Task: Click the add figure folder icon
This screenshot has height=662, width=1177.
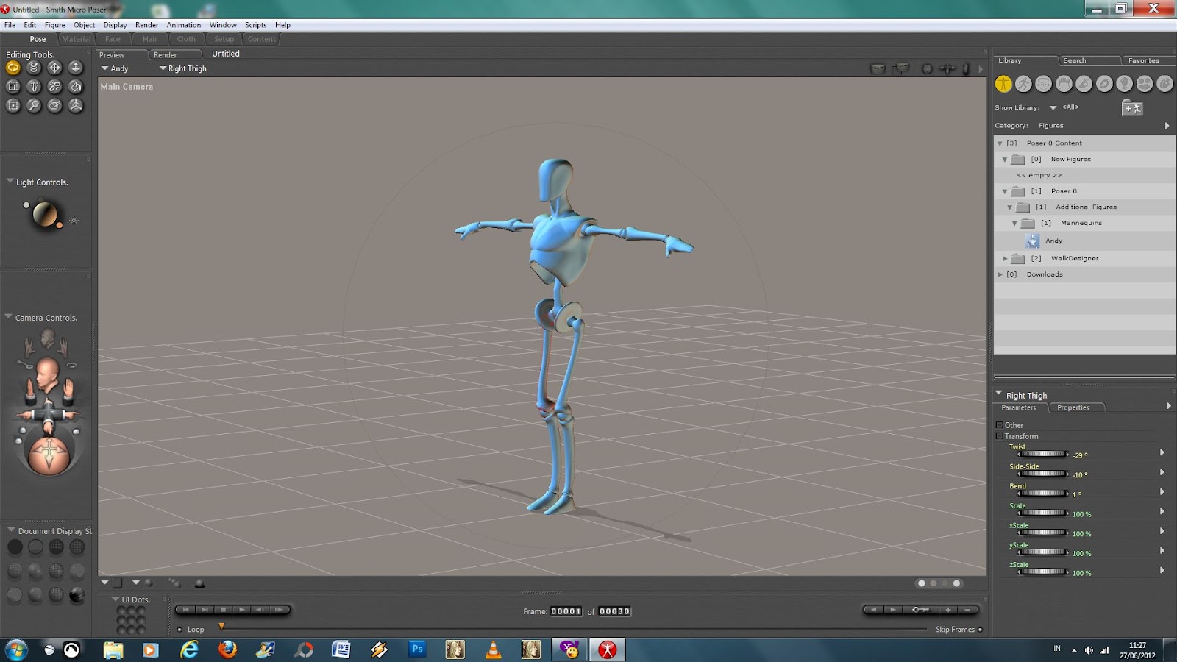Action: (1132, 108)
